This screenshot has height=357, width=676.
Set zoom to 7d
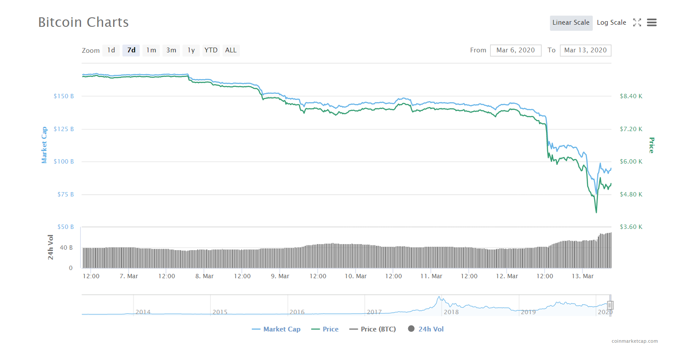(131, 50)
